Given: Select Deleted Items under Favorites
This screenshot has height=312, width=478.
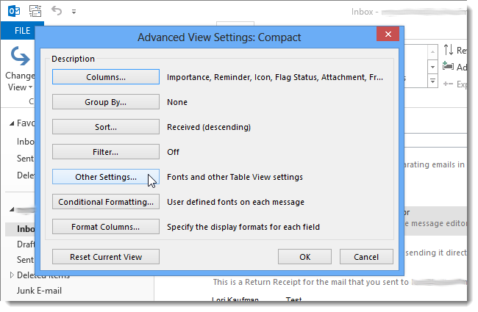Looking at the screenshot, I should pos(26,175).
